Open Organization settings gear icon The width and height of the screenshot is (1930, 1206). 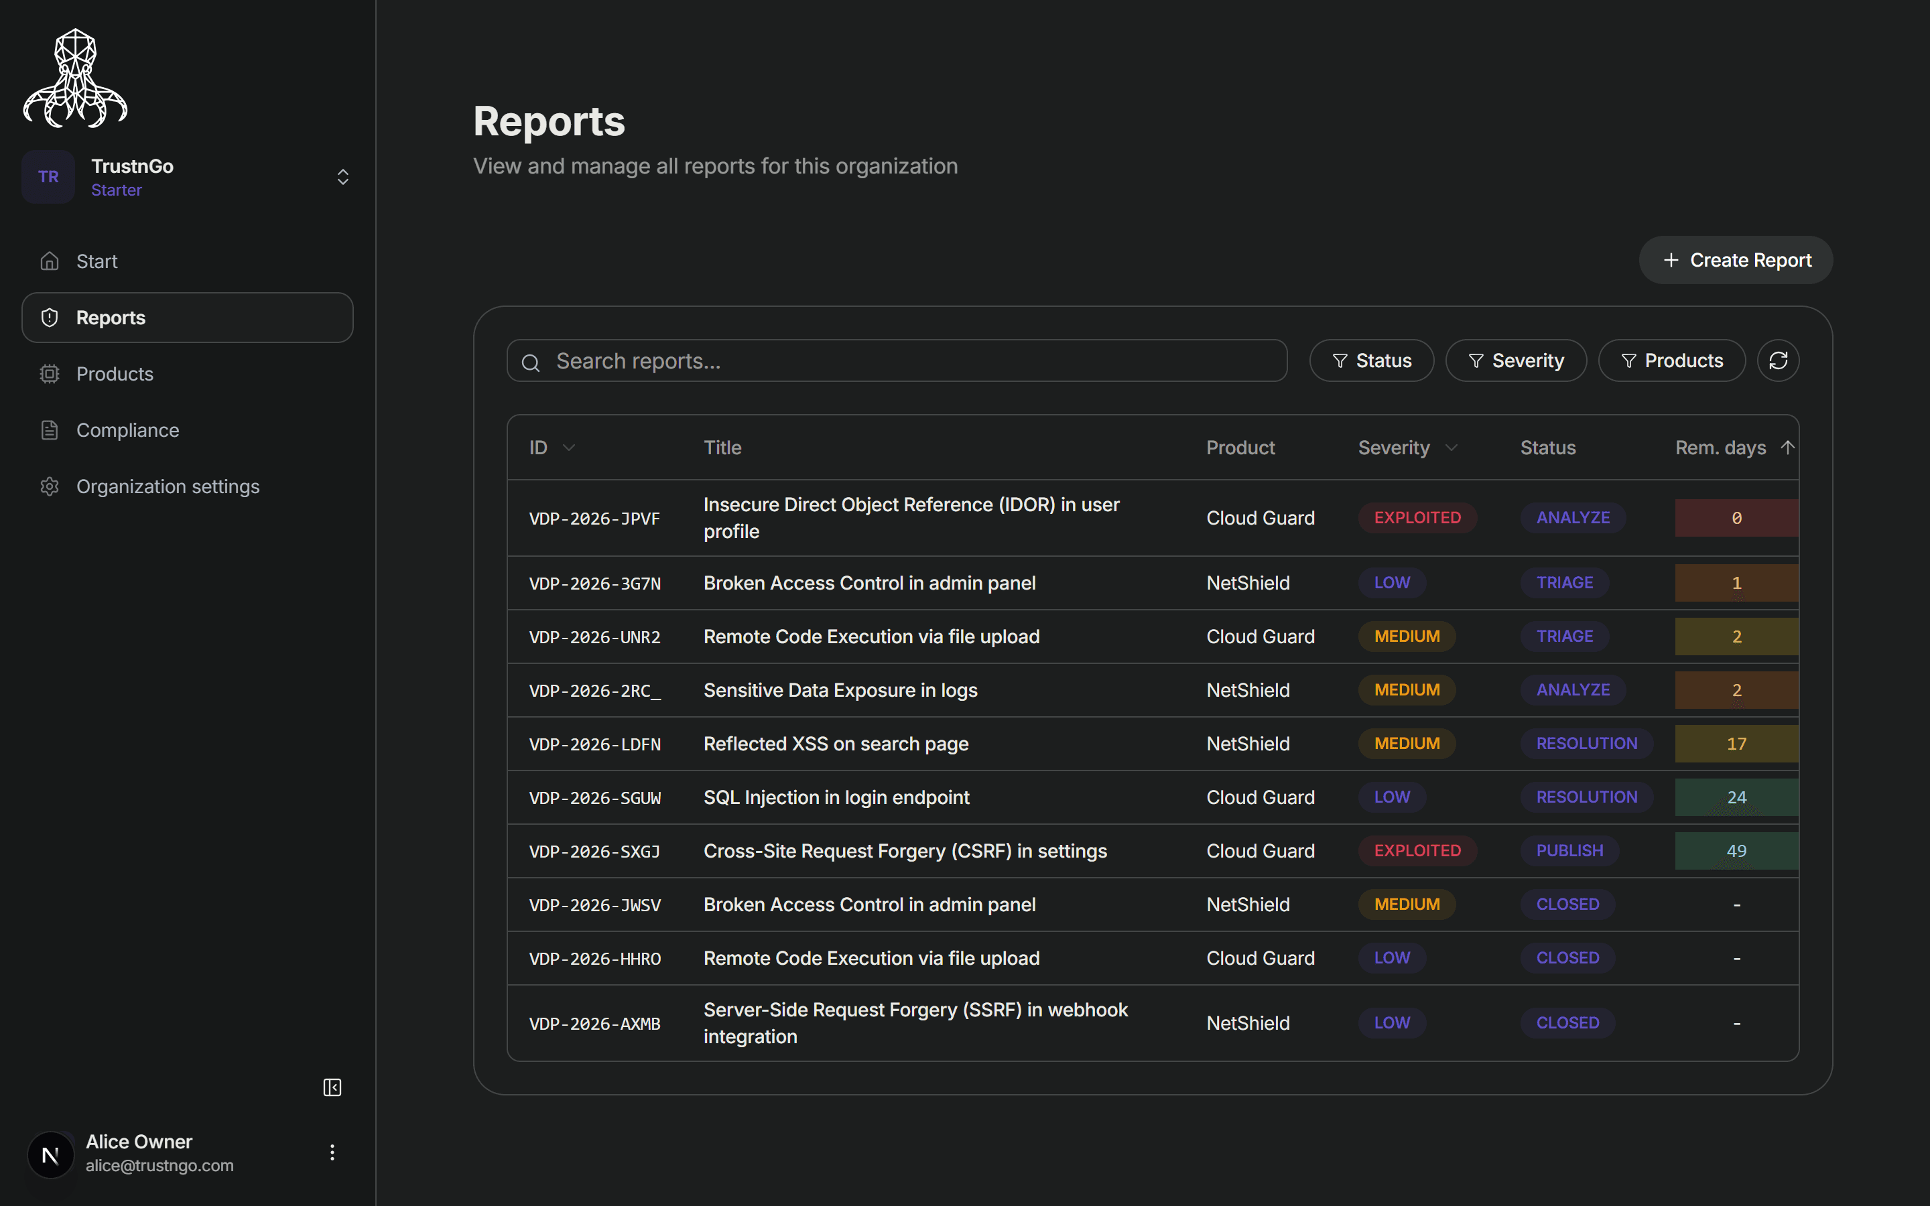click(50, 486)
